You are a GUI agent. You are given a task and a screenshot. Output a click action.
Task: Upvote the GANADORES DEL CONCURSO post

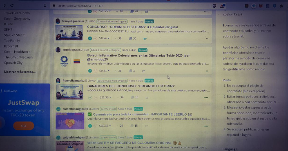tap(90, 98)
